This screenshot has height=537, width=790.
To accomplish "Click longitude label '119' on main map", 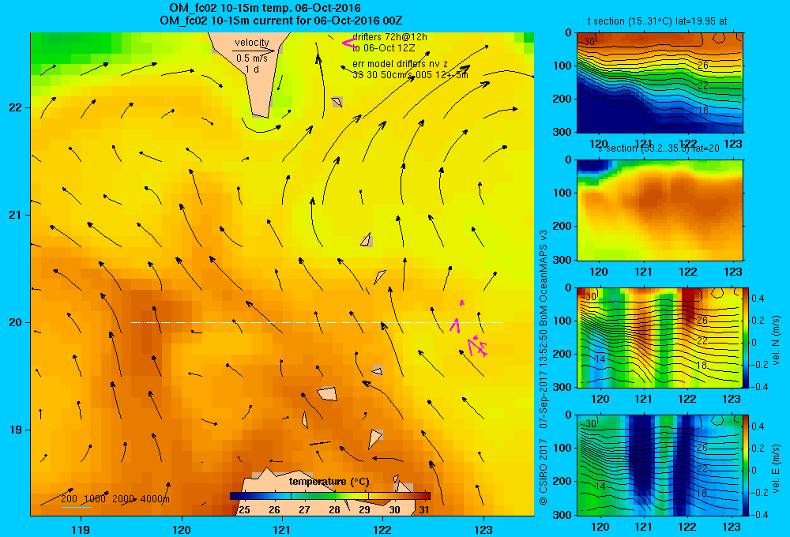I will [81, 529].
